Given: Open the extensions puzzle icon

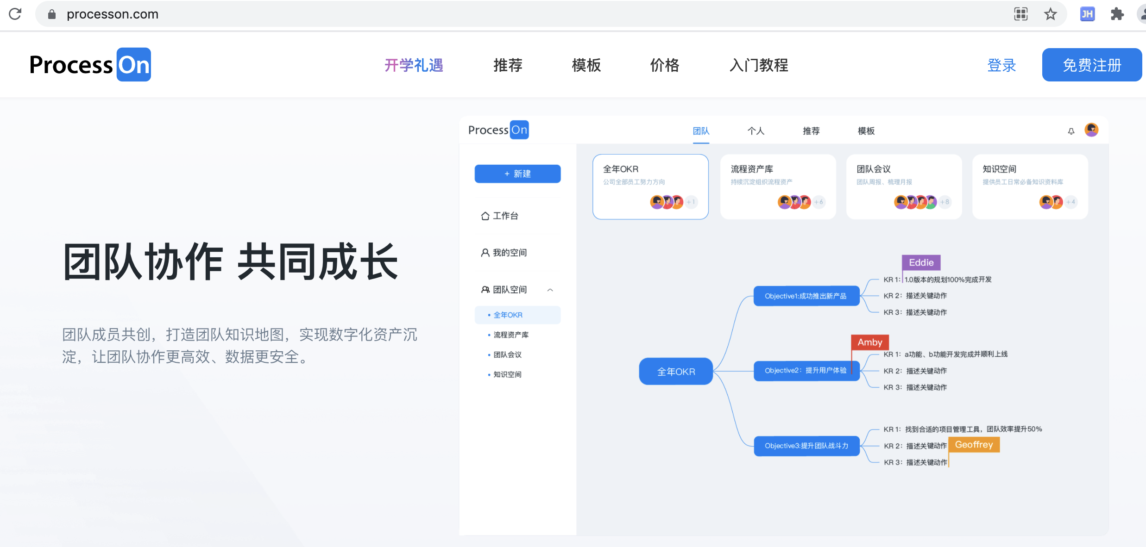Looking at the screenshot, I should pyautogui.click(x=1117, y=14).
